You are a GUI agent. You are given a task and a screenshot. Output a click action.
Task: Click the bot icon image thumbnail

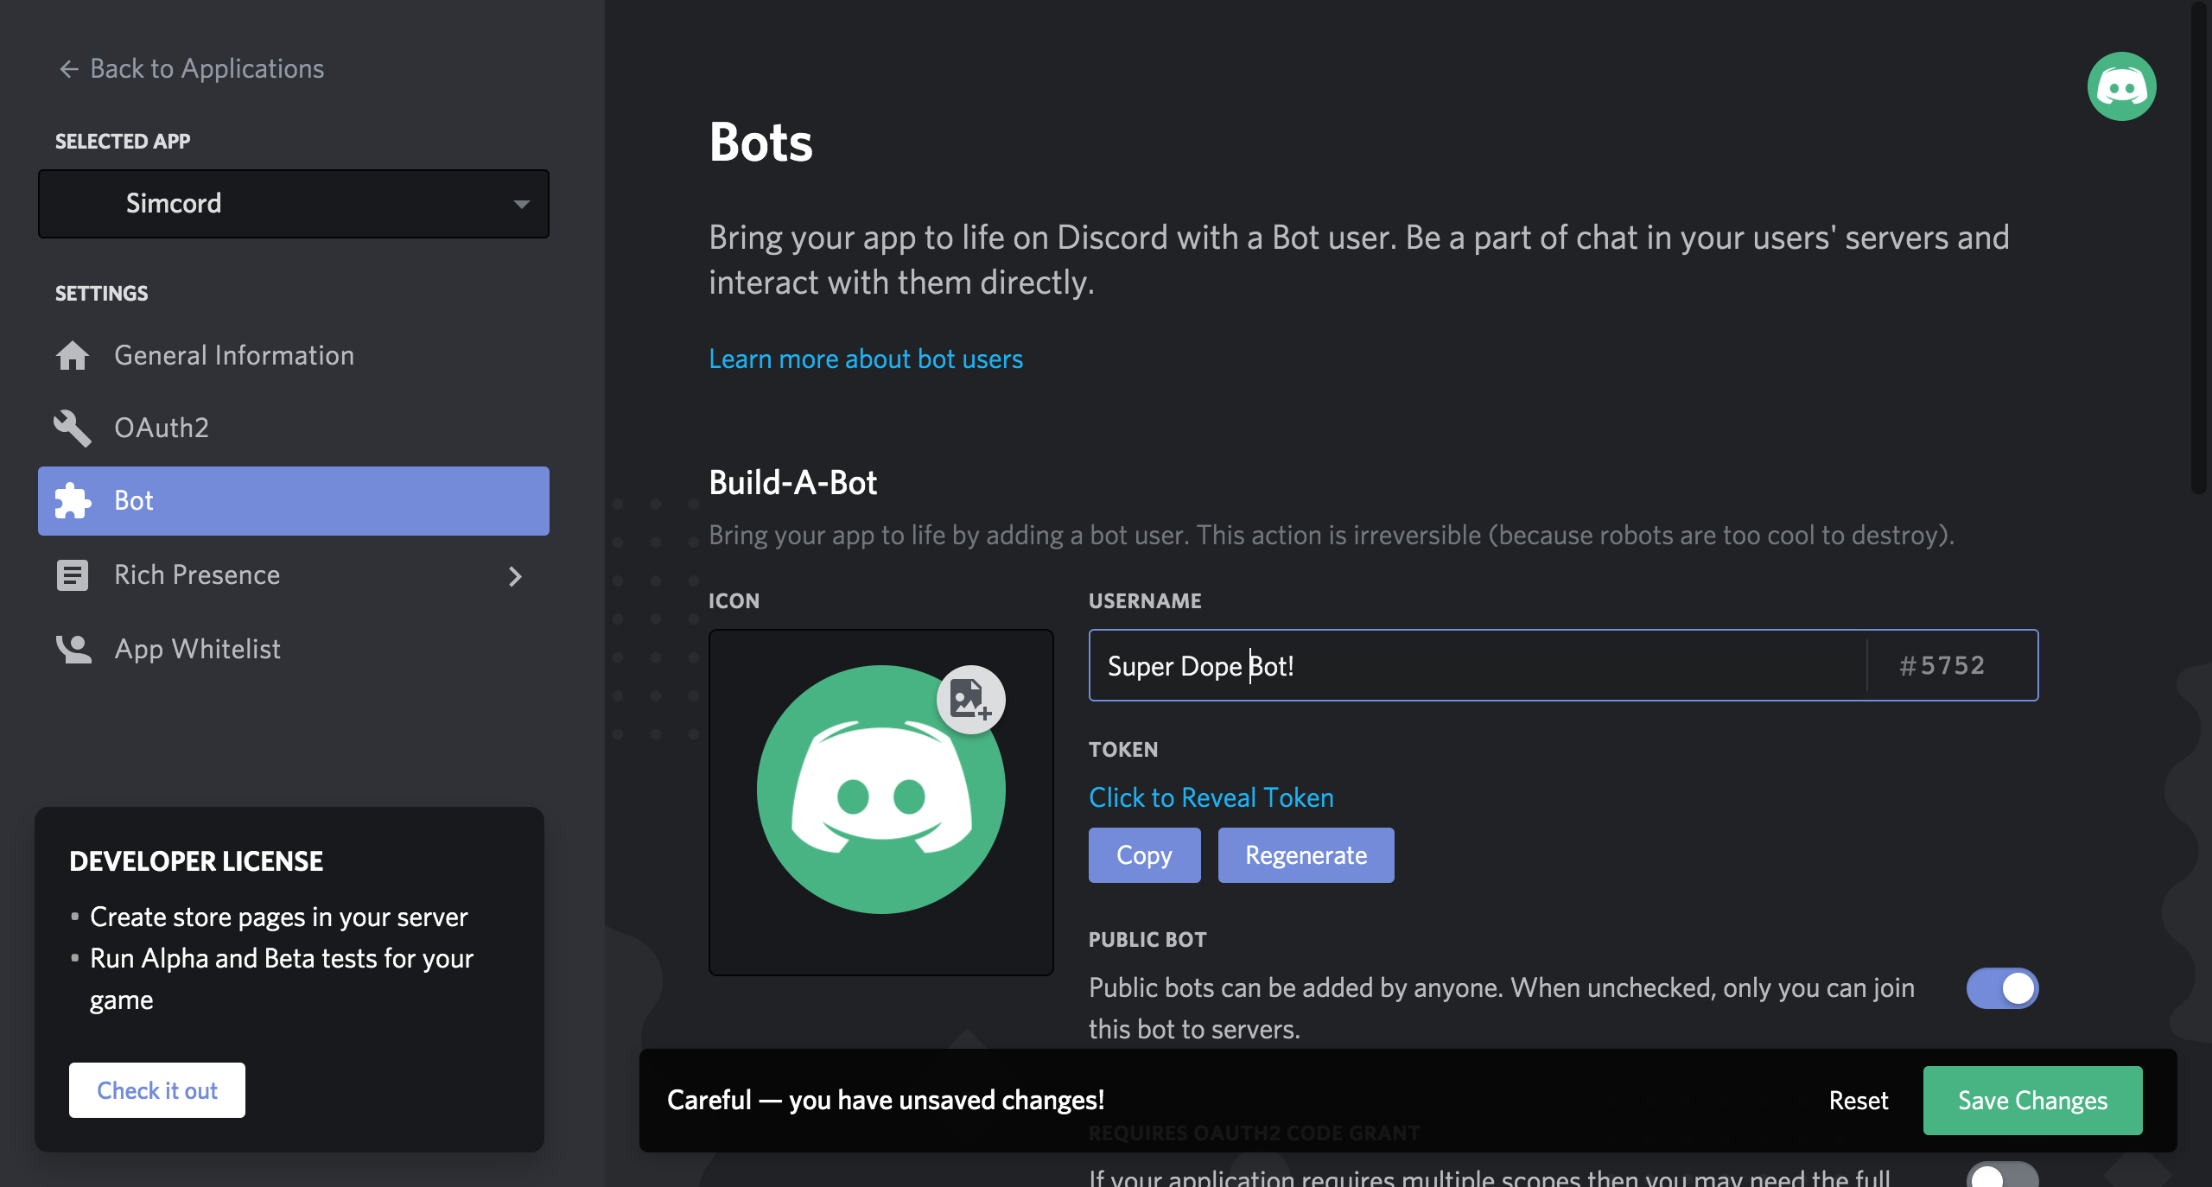[880, 789]
